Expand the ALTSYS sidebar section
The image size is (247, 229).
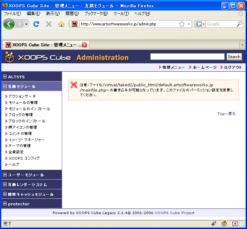pos(5,77)
